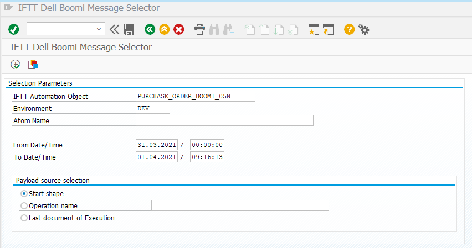Open the Customize Local Layout gear icon
472x248 pixels.
(364, 29)
